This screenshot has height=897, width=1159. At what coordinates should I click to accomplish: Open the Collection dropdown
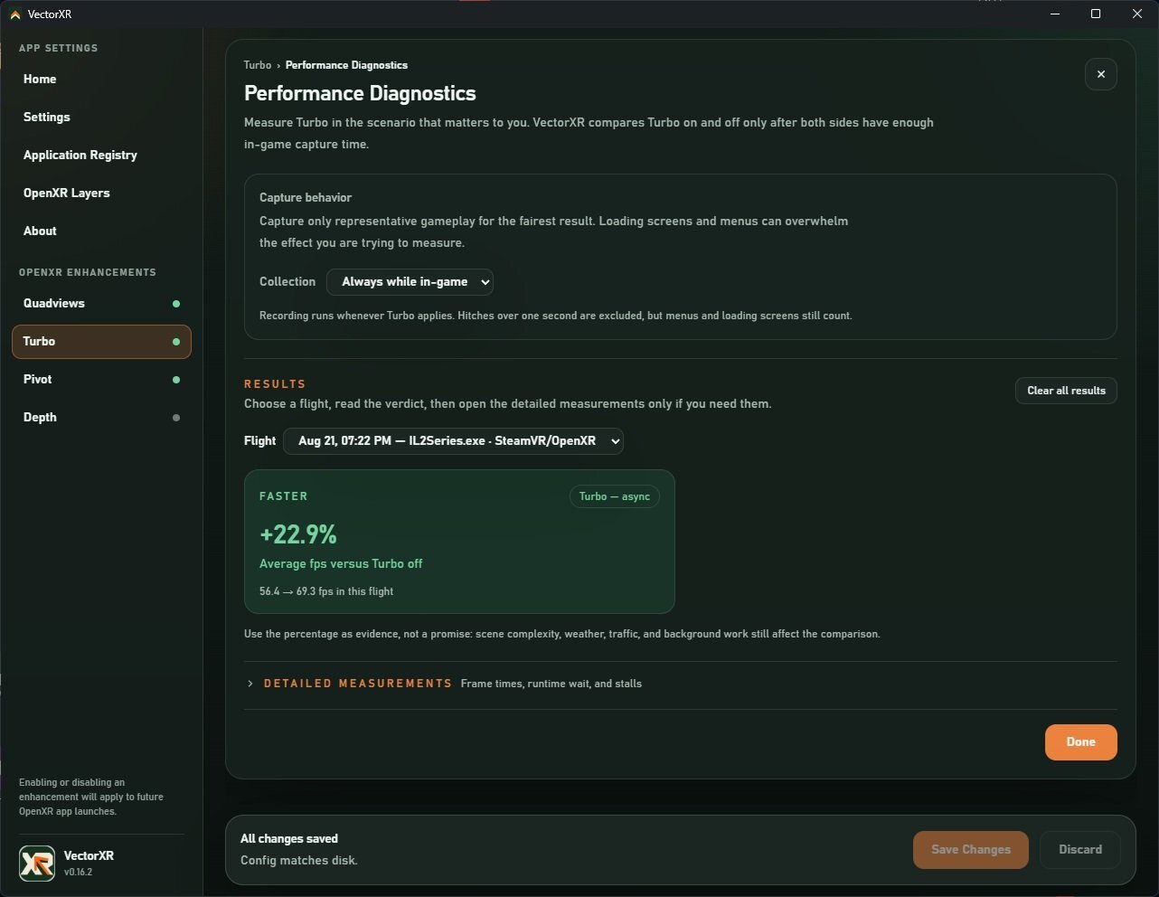pyautogui.click(x=410, y=282)
